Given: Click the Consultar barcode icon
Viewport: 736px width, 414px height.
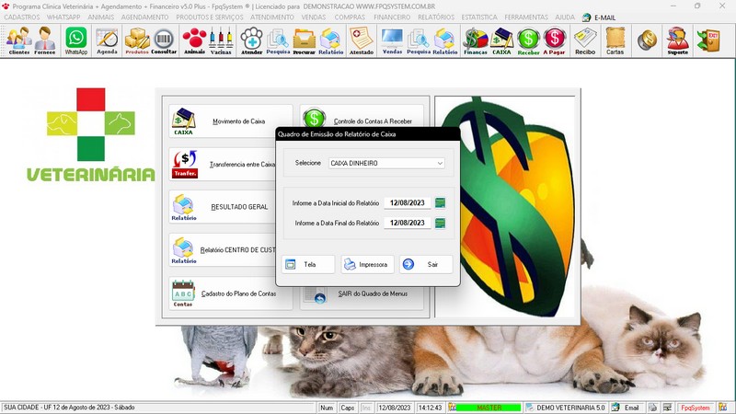Looking at the screenshot, I should point(164,40).
